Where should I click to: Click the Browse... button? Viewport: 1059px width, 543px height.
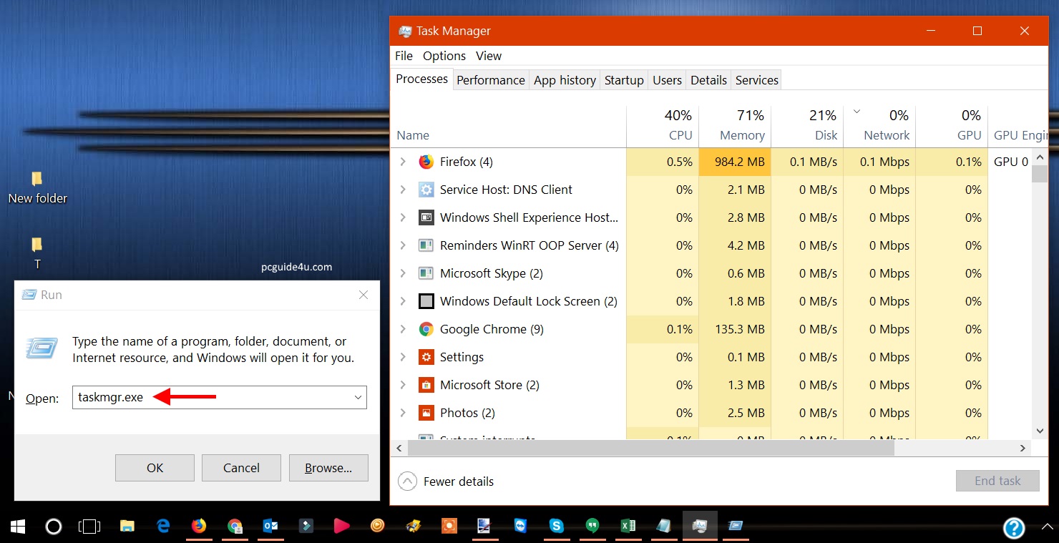[328, 468]
